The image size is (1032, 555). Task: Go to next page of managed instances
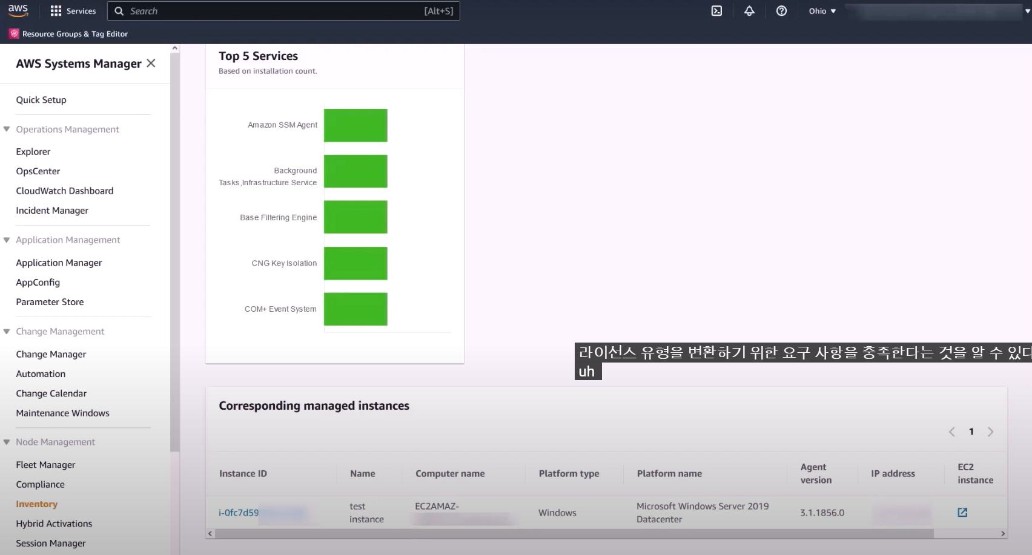991,432
